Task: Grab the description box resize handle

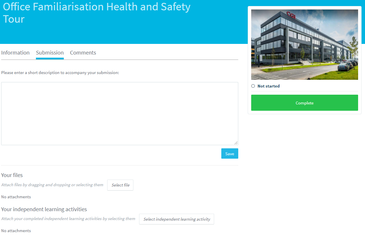Action: (236, 143)
